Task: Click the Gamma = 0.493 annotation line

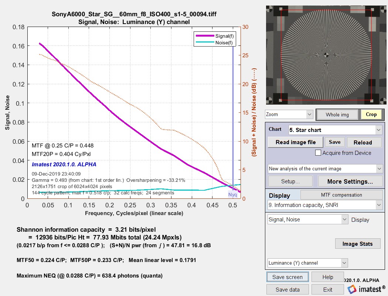Action: (x=108, y=180)
